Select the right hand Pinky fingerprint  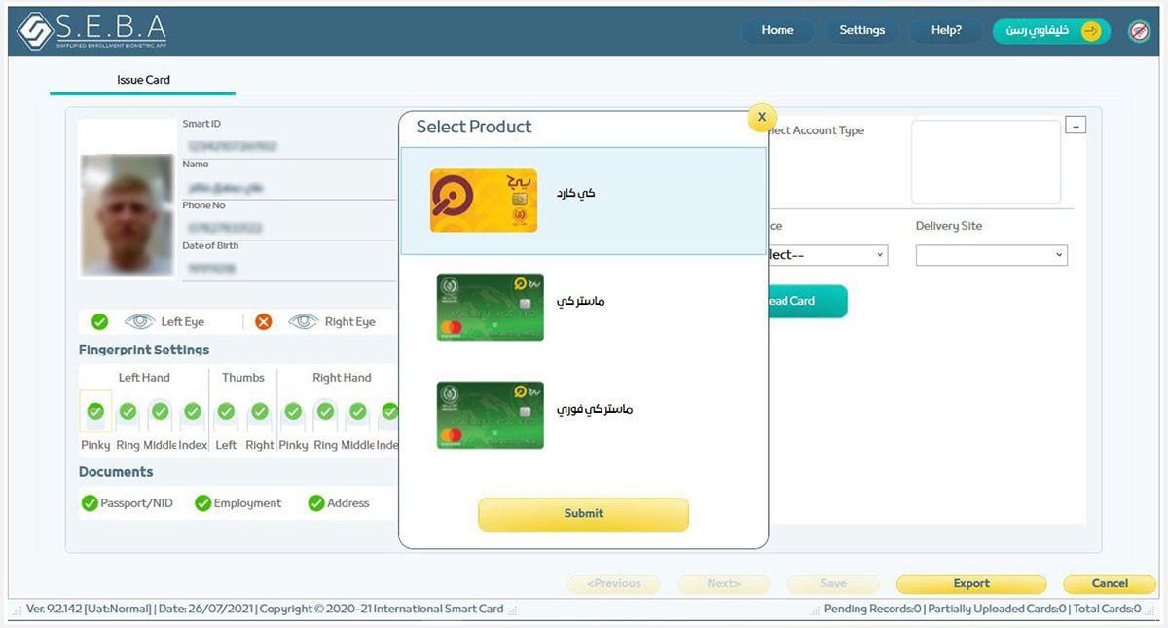(x=293, y=412)
